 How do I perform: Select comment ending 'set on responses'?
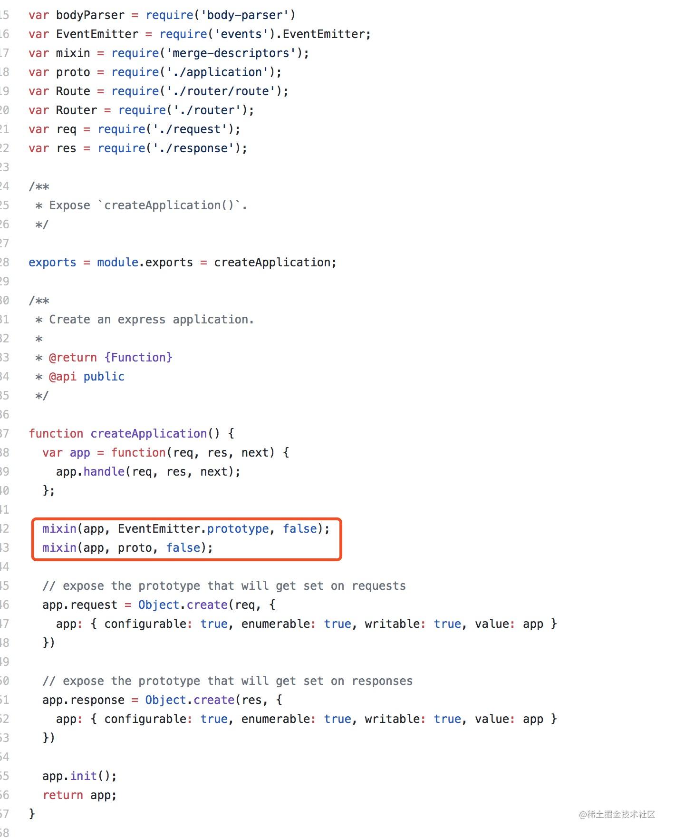pos(227,681)
